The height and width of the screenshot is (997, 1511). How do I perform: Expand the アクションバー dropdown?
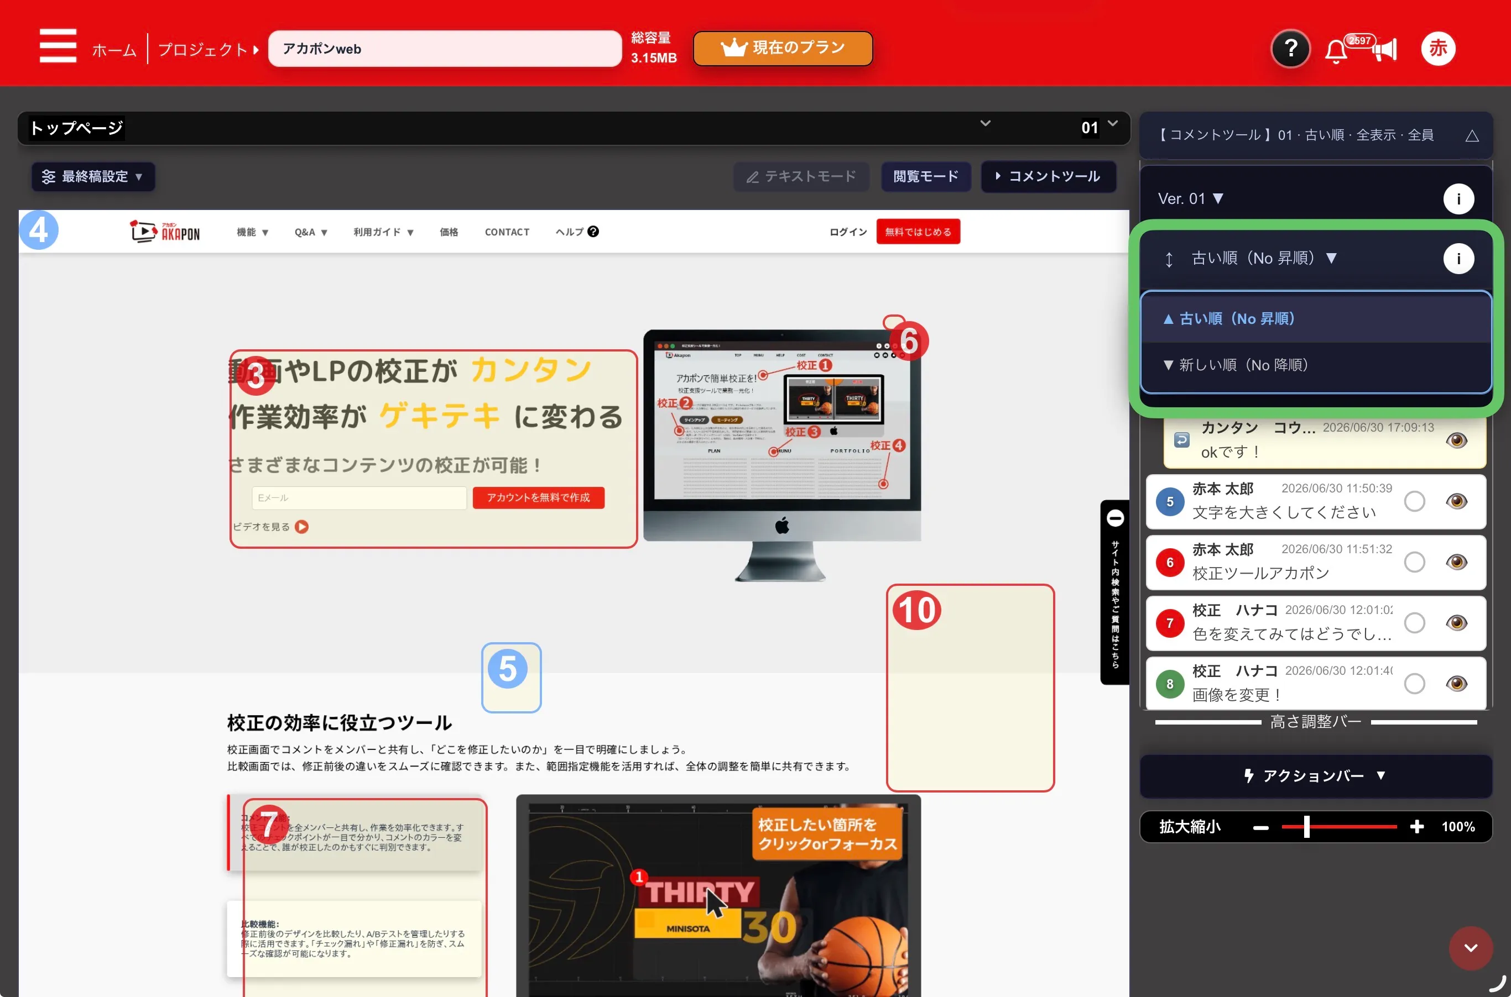coord(1316,776)
